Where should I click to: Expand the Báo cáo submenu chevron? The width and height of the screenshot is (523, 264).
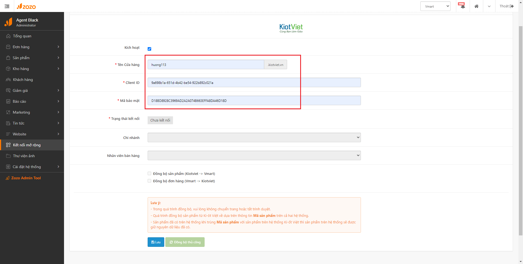coord(58,101)
